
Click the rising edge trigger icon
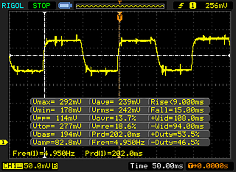coord(181,6)
